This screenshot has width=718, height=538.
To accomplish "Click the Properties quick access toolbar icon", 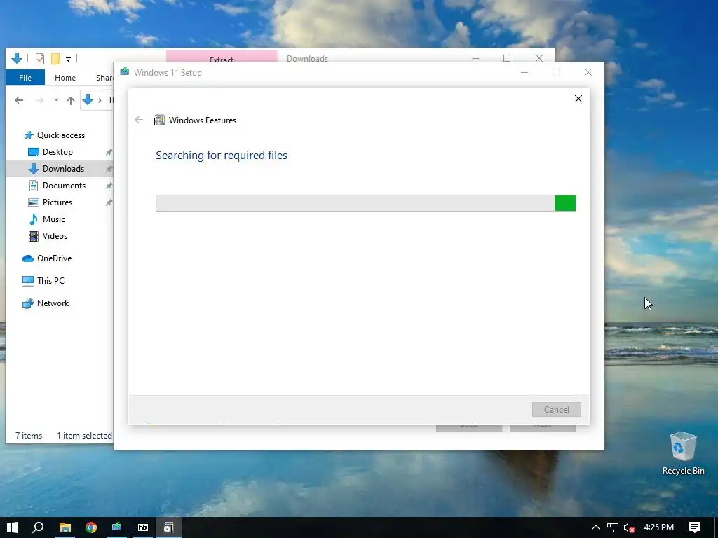I will 40,59.
